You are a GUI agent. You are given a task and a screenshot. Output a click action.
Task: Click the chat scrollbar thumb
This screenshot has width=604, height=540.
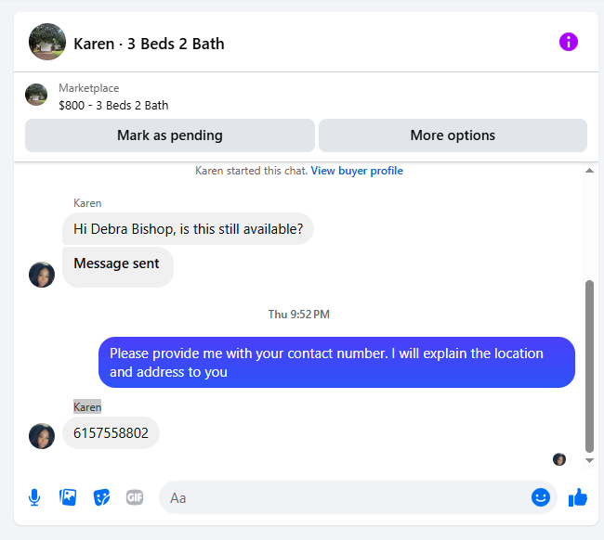[x=589, y=366]
